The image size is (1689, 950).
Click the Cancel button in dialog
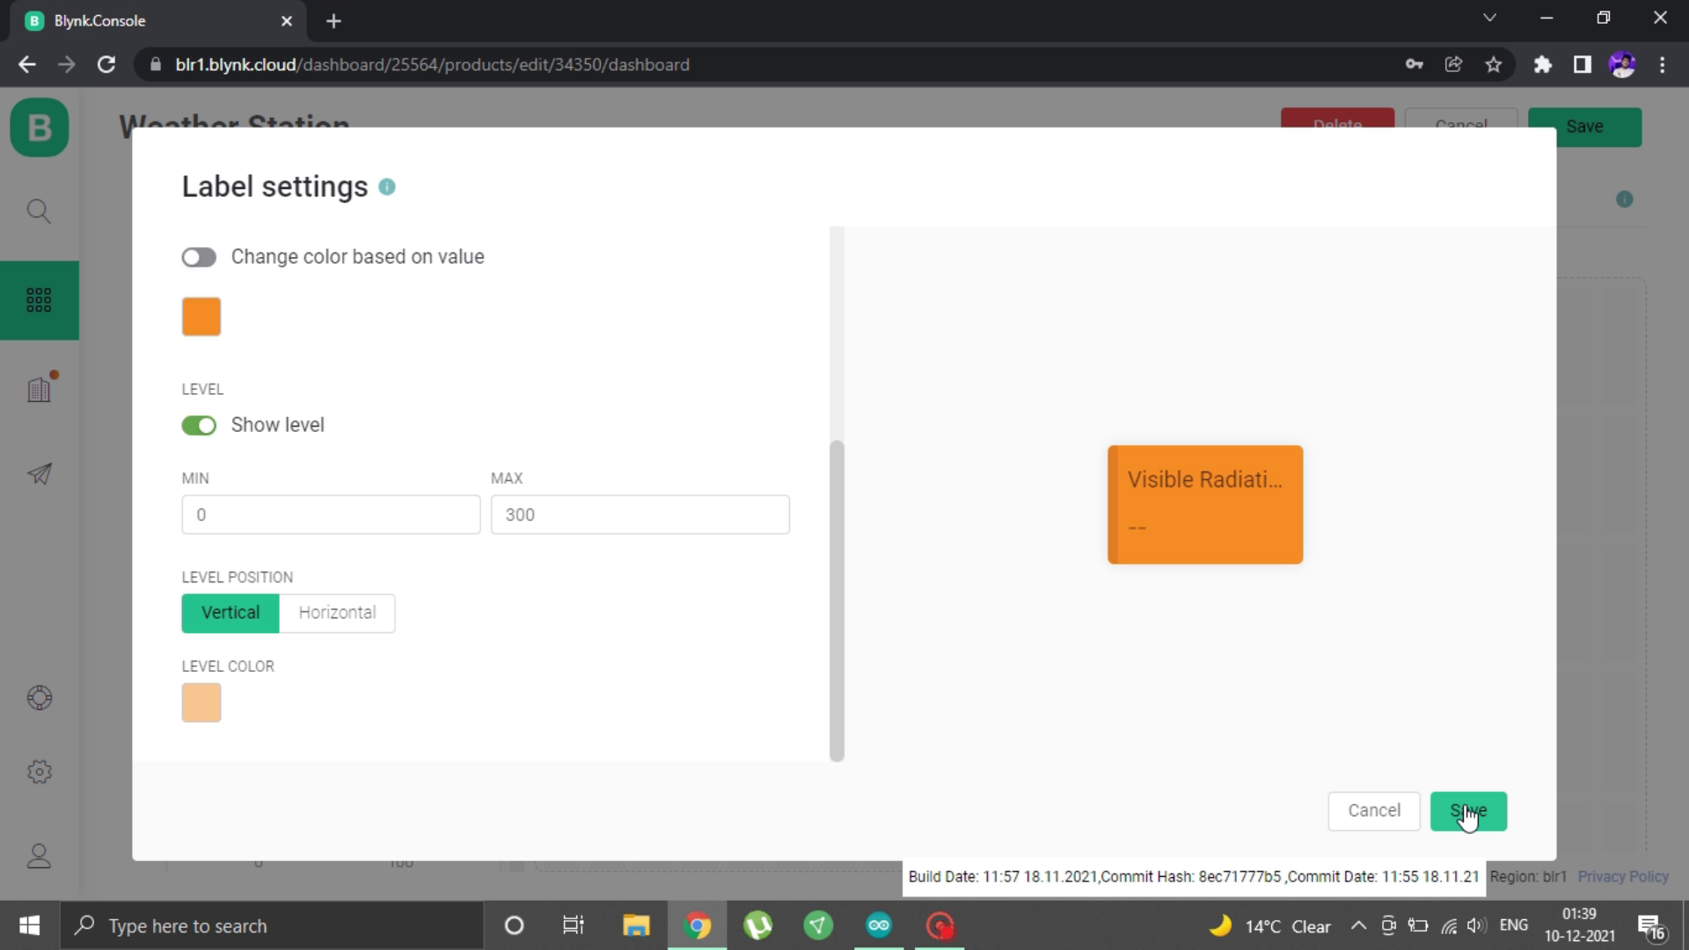[x=1375, y=809]
